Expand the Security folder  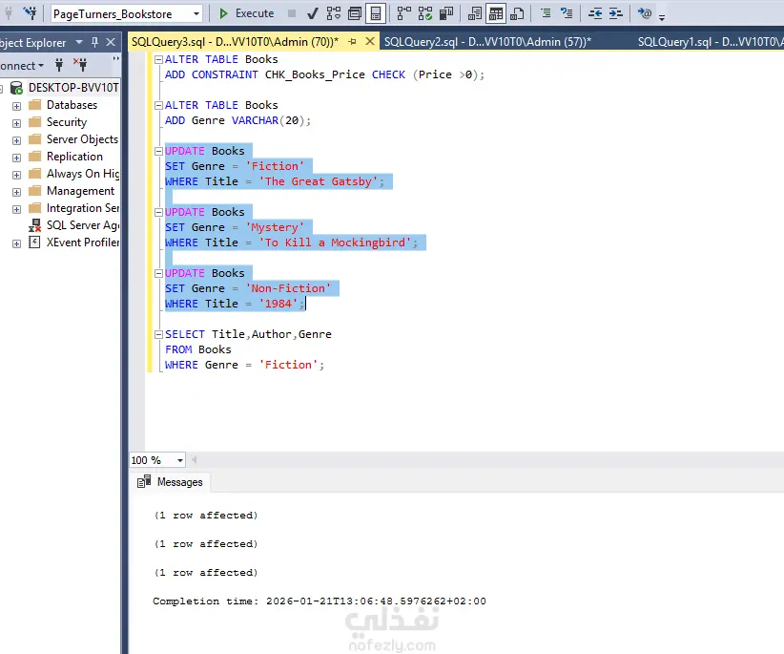coord(16,123)
